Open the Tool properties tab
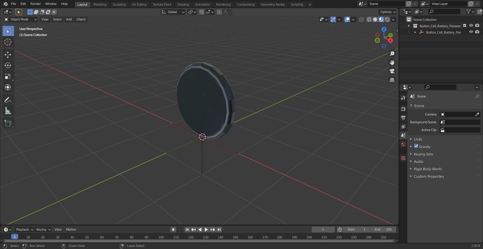 403,97
